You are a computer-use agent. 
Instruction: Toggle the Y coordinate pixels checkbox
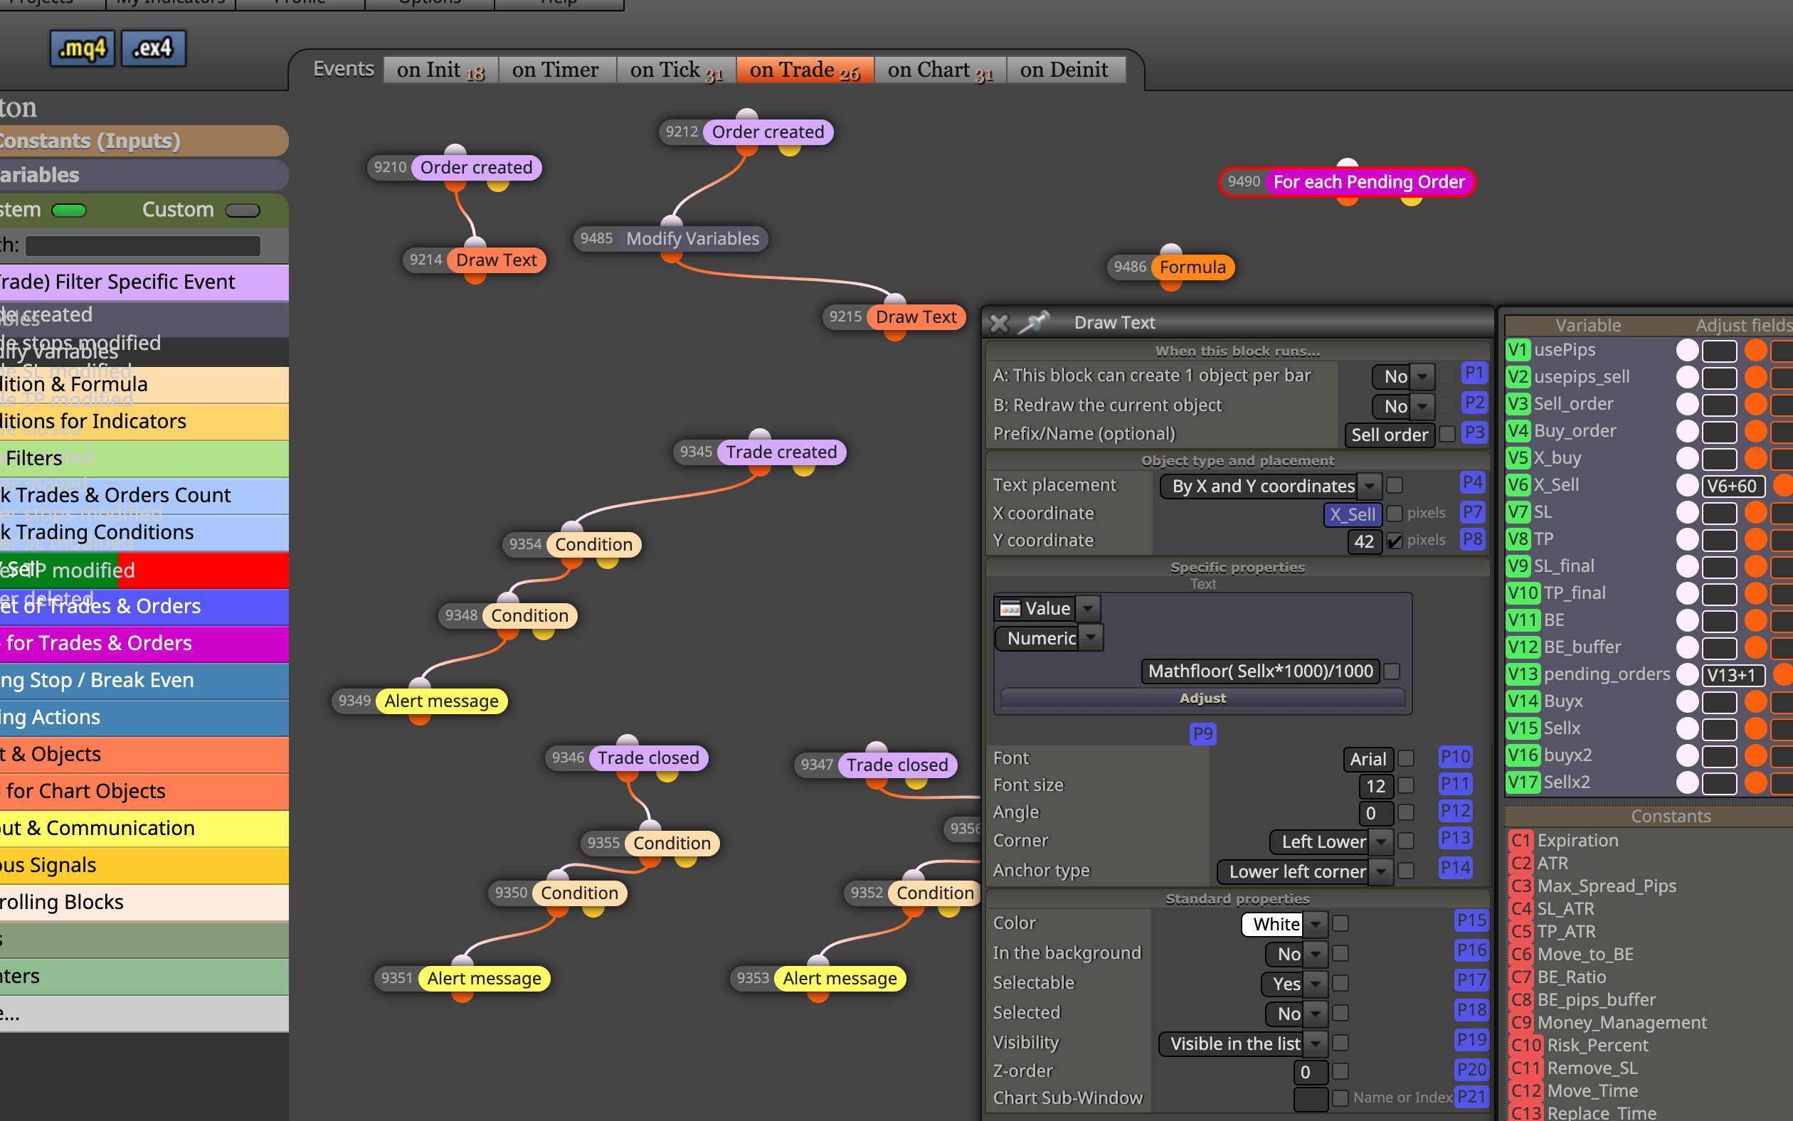click(1394, 541)
